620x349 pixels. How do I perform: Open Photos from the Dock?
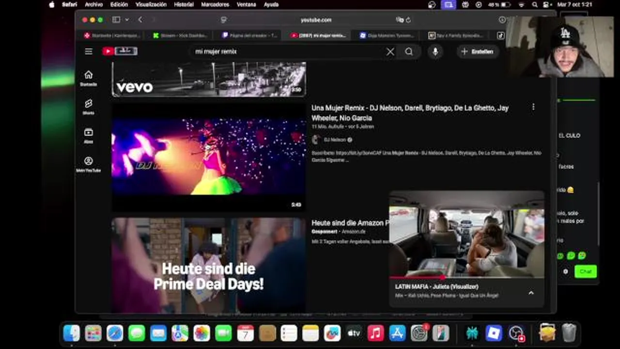(x=201, y=333)
